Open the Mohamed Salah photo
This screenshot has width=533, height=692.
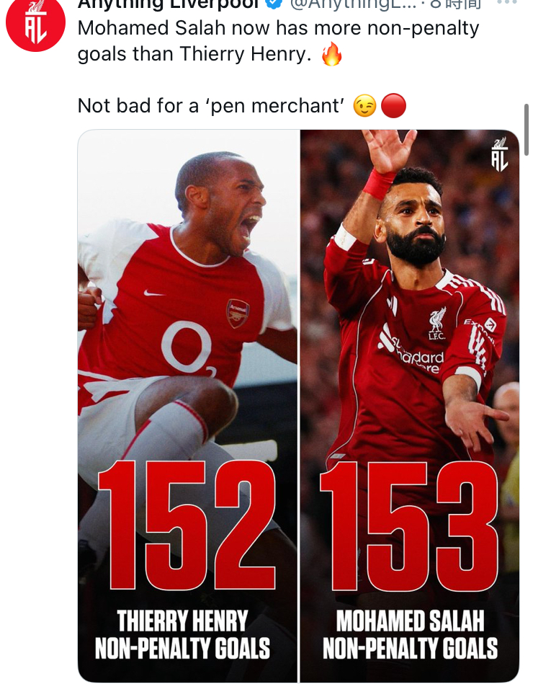pos(410,406)
